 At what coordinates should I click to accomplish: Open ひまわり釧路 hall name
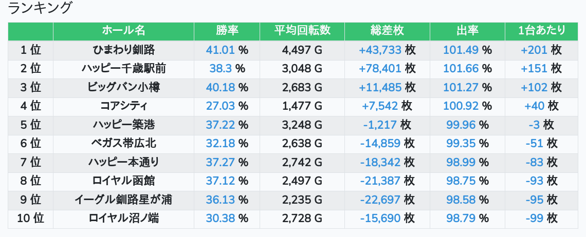click(x=123, y=50)
